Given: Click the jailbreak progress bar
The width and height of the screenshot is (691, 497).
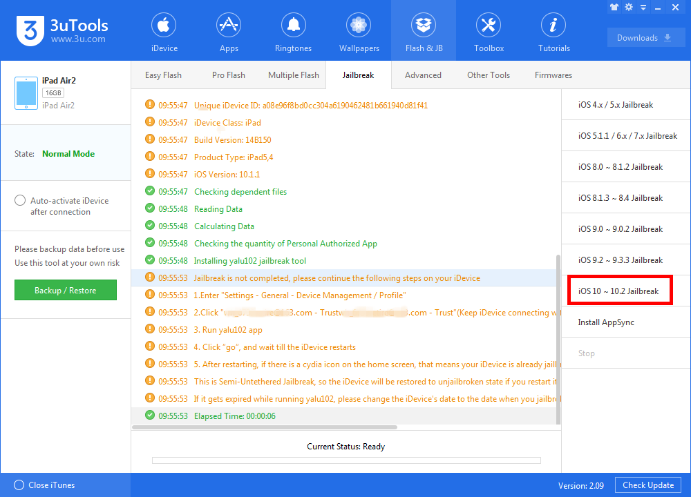Looking at the screenshot, I should pos(346,460).
